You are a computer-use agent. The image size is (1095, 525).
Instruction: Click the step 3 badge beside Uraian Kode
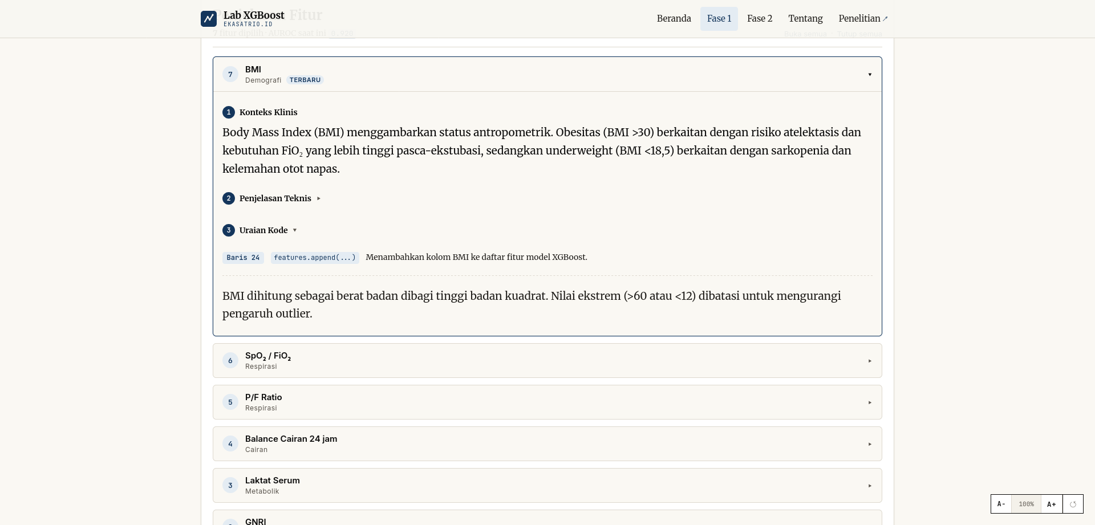coord(229,230)
